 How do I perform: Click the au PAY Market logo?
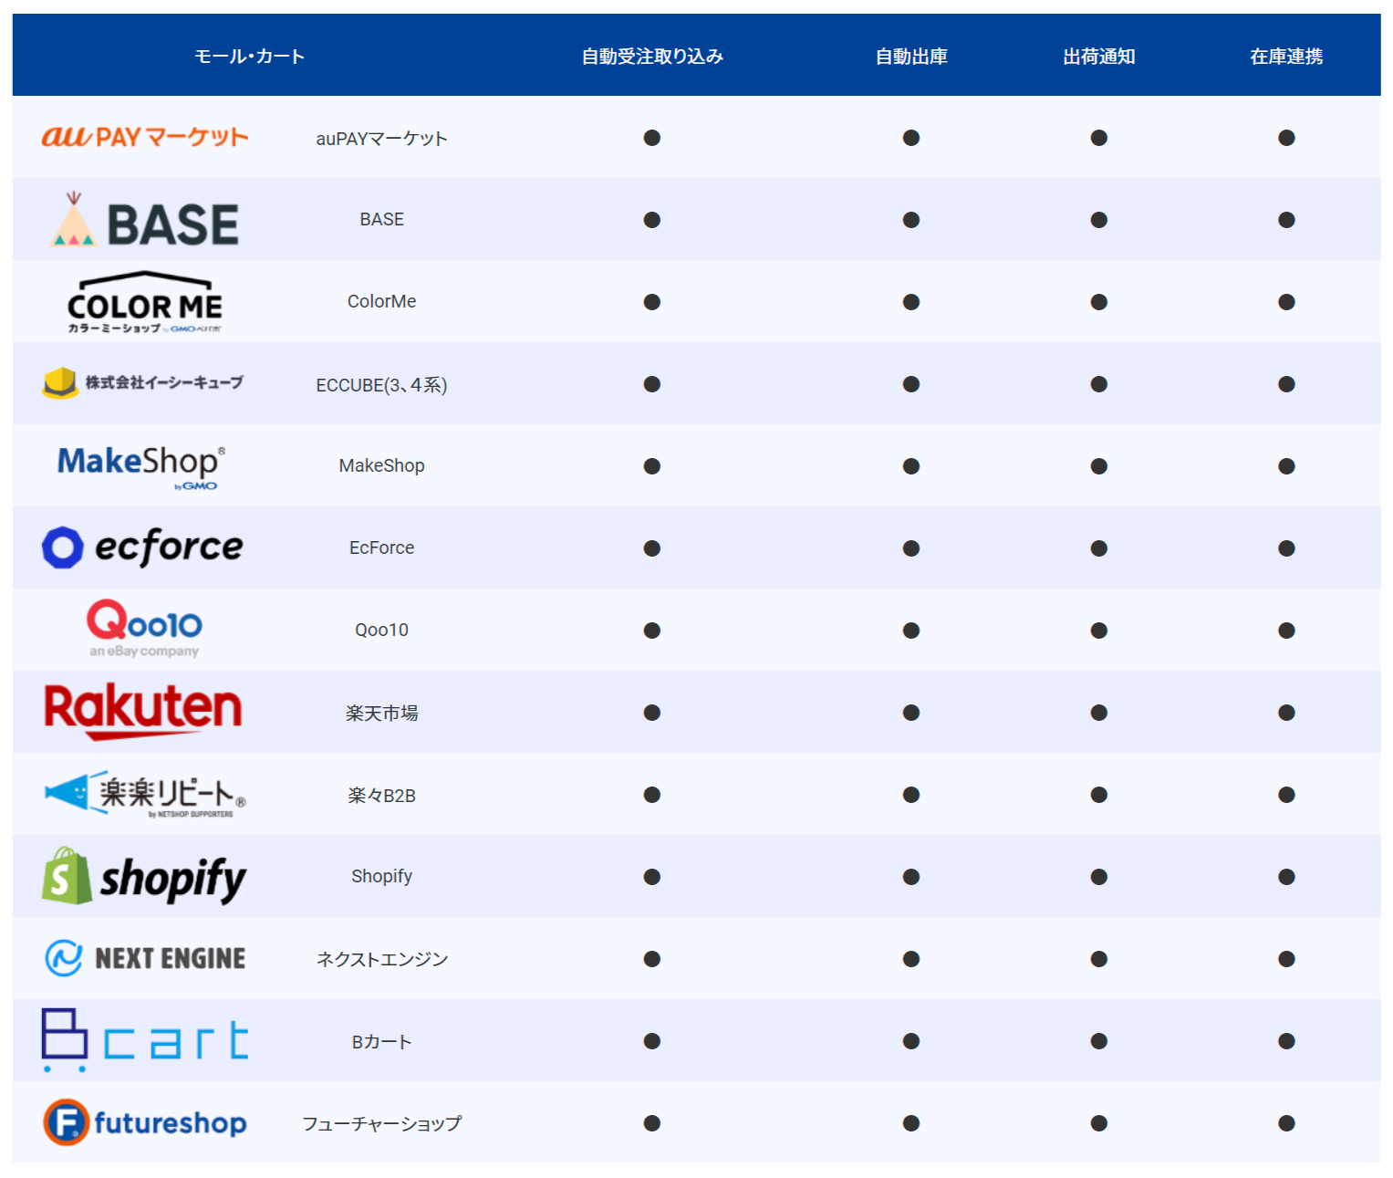point(145,137)
